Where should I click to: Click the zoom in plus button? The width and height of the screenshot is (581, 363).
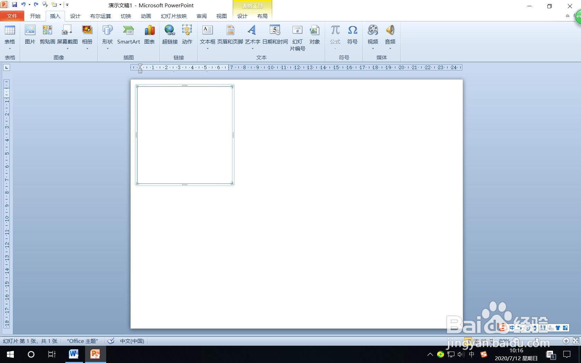click(566, 341)
